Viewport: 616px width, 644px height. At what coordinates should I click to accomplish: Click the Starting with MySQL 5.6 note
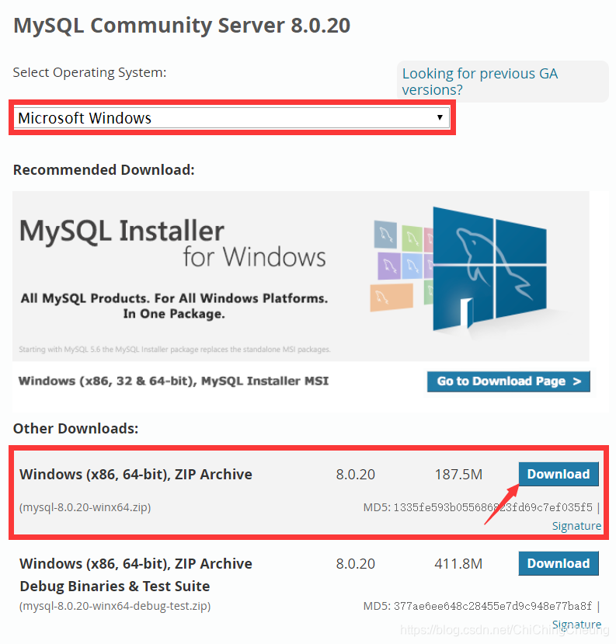click(x=175, y=349)
